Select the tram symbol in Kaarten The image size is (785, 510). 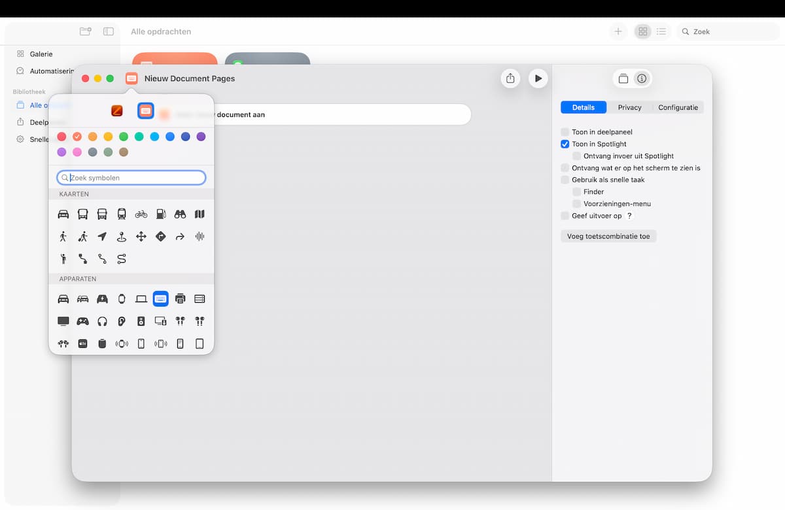pyautogui.click(x=122, y=214)
